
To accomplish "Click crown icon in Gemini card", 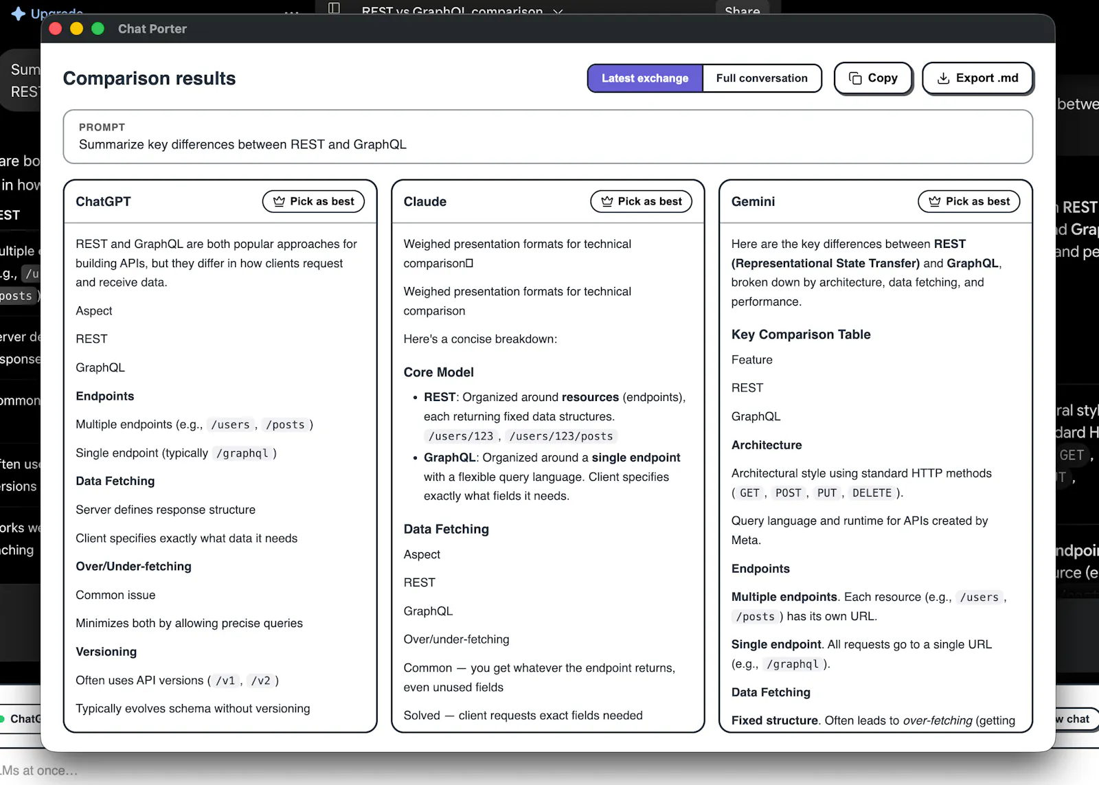I will (x=935, y=201).
